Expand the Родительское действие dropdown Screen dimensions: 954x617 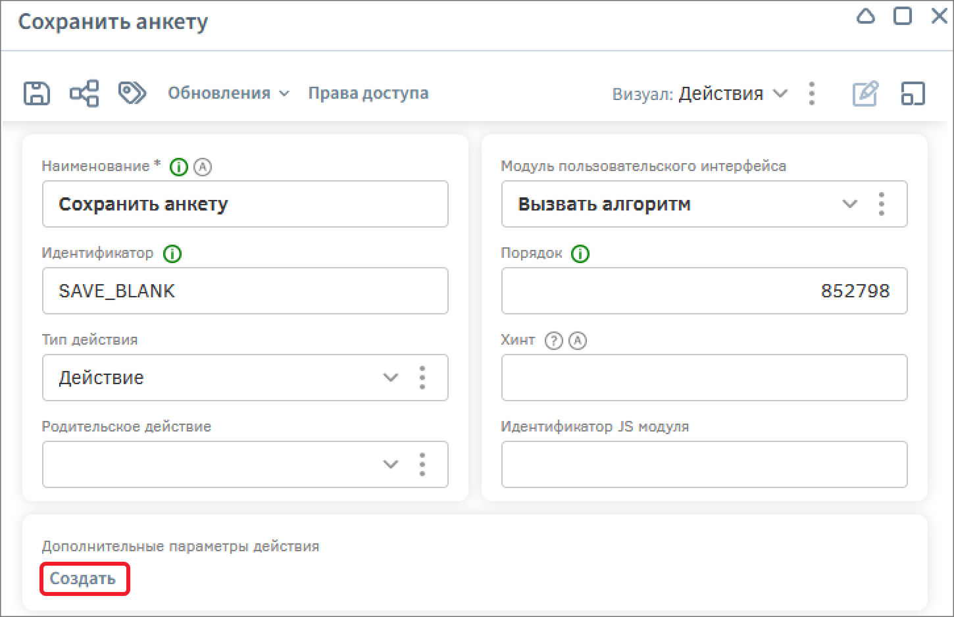click(390, 464)
